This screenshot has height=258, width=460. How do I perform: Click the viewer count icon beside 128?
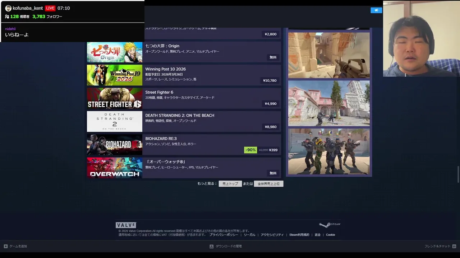pos(7,16)
